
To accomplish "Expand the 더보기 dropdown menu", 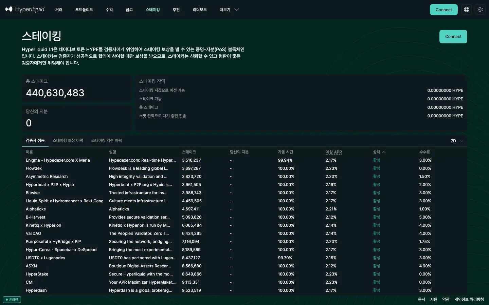I will pyautogui.click(x=229, y=9).
